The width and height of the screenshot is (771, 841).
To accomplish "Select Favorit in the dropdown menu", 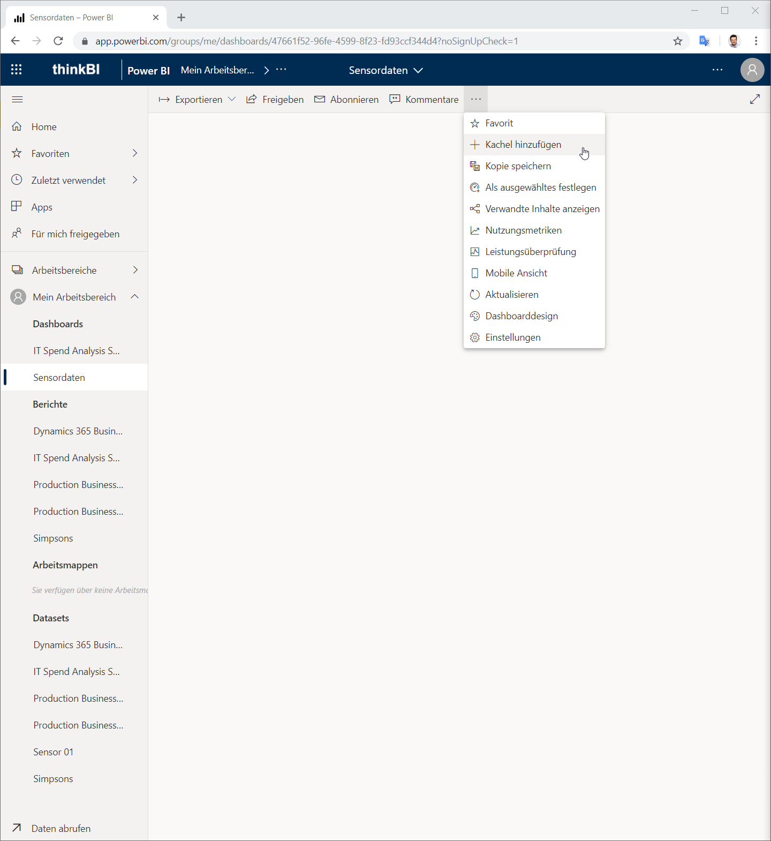I will [534, 123].
